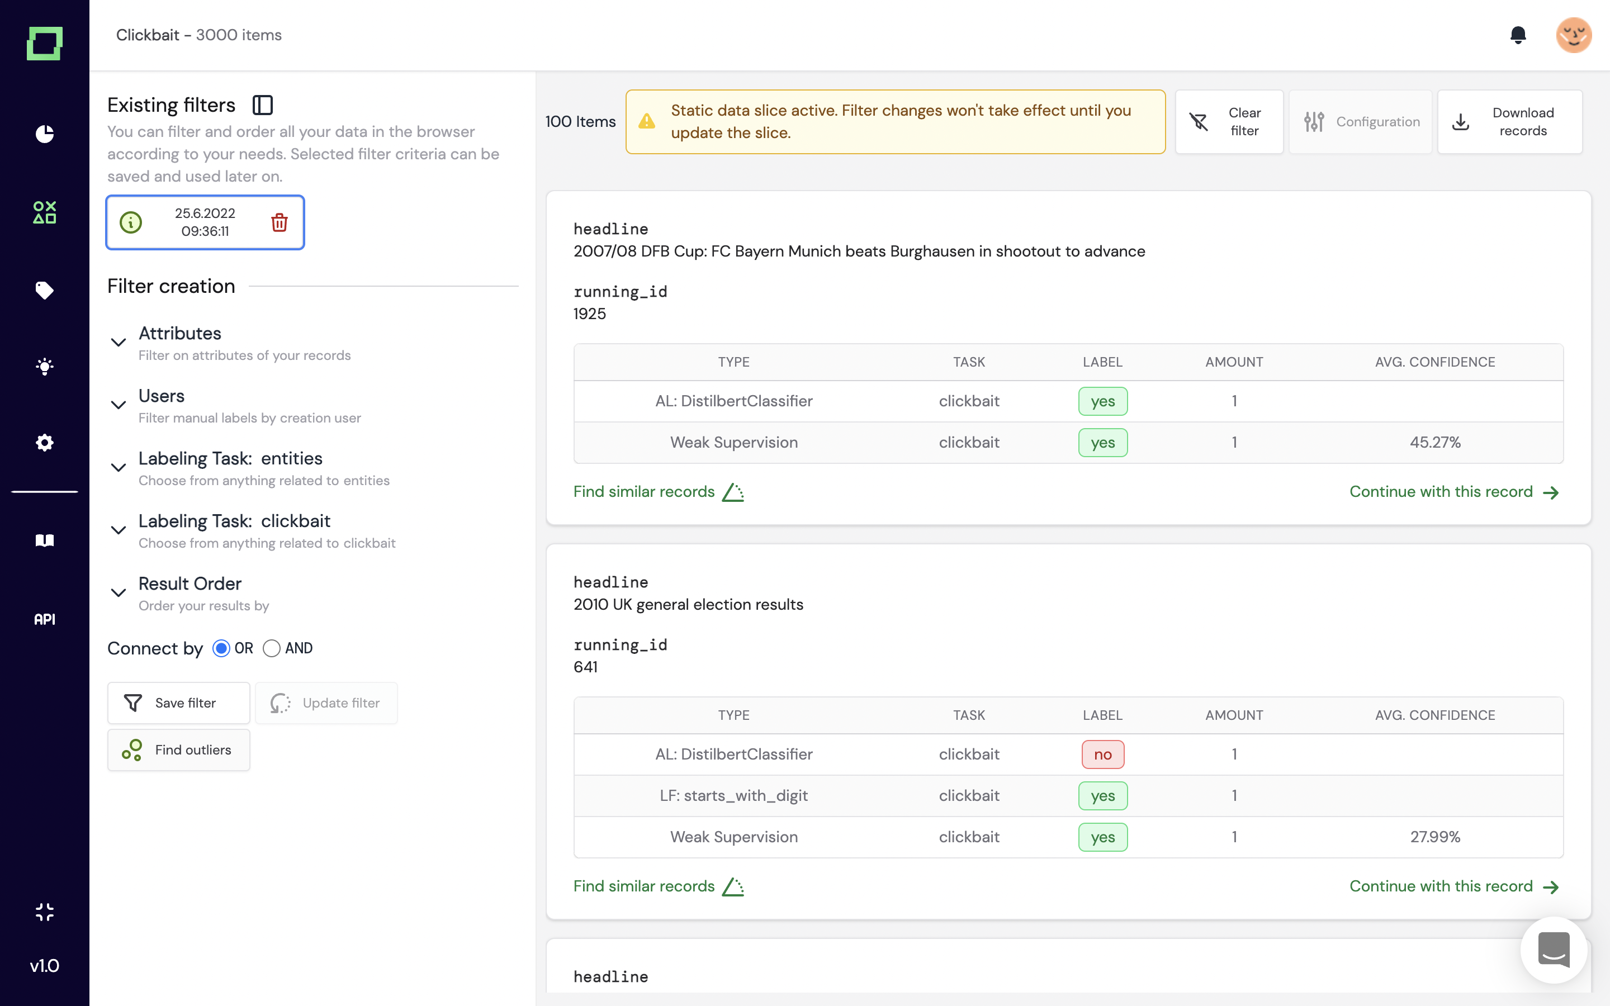The image size is (1610, 1006).
Task: Open the data browser shapes icon in sidebar
Action: point(45,212)
